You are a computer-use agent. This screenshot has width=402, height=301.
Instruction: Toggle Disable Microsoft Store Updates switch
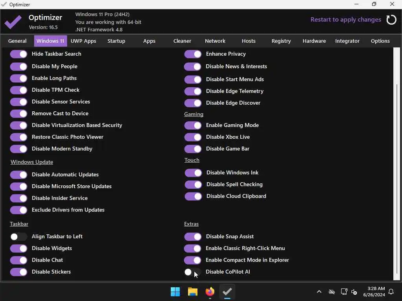point(18,187)
